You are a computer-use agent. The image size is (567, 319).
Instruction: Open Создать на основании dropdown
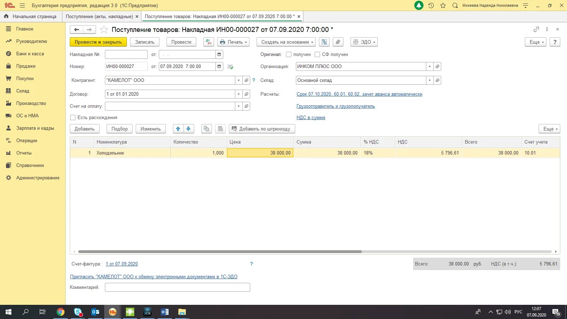click(x=286, y=42)
